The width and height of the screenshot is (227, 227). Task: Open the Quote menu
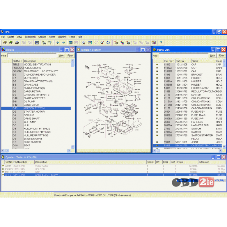(11, 37)
